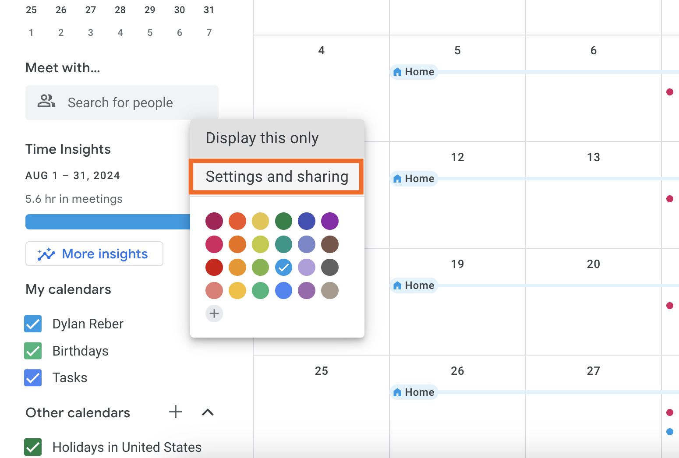
Task: Pick the brown swatch in second row
Action: coord(330,244)
